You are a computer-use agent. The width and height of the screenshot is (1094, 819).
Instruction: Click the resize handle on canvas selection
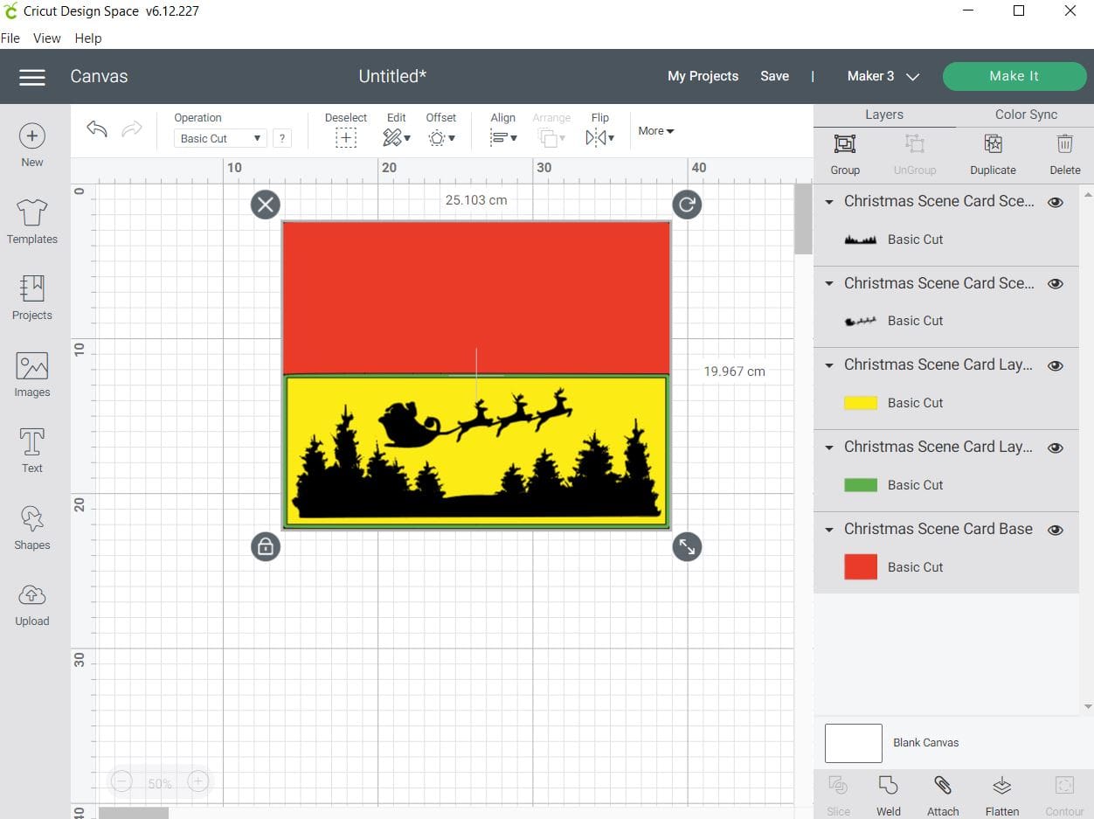[687, 547]
